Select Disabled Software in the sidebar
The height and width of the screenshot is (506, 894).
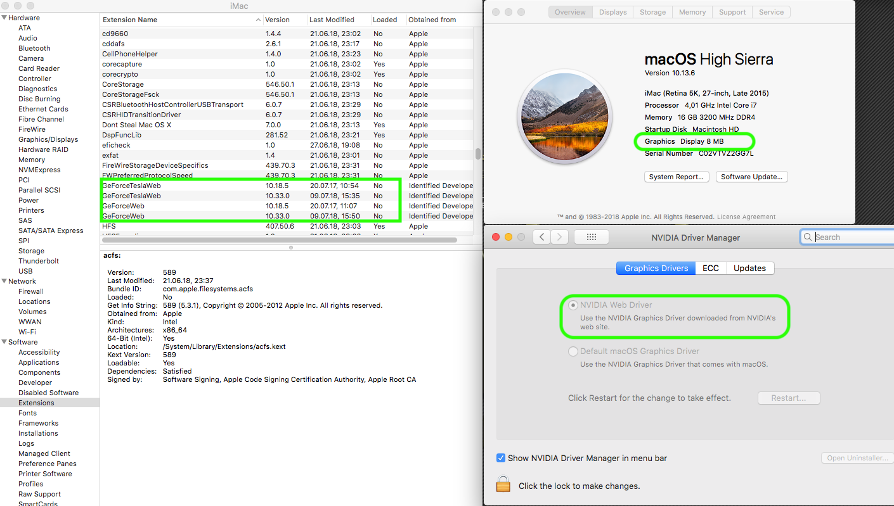(x=48, y=393)
